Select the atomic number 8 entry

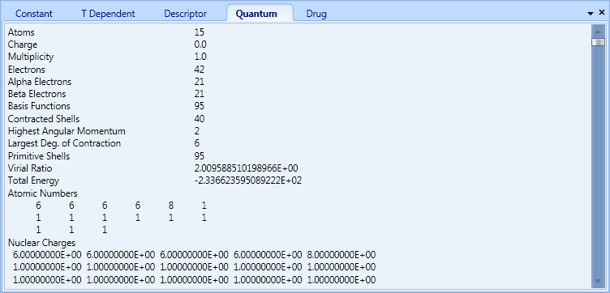171,206
